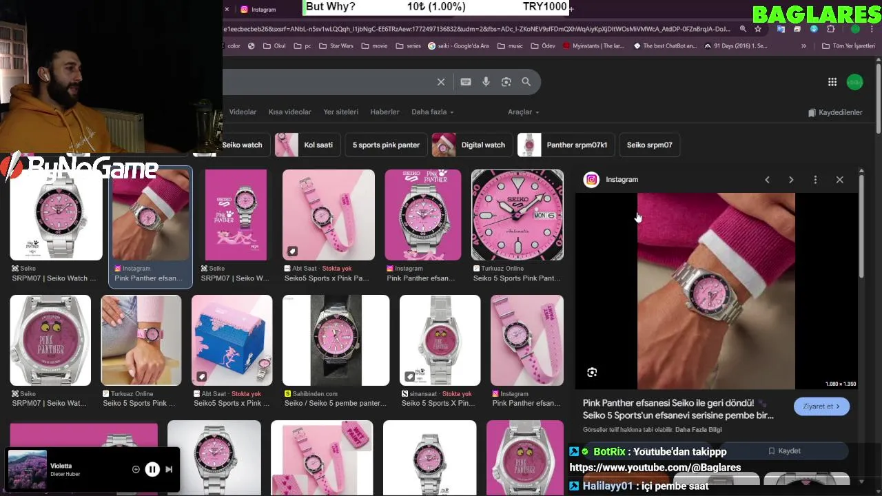This screenshot has width=882, height=496.
Task: Pause the Violetta track
Action: point(152,469)
